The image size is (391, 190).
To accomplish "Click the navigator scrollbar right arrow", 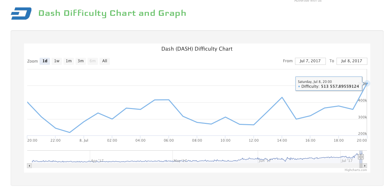I will tap(365, 166).
